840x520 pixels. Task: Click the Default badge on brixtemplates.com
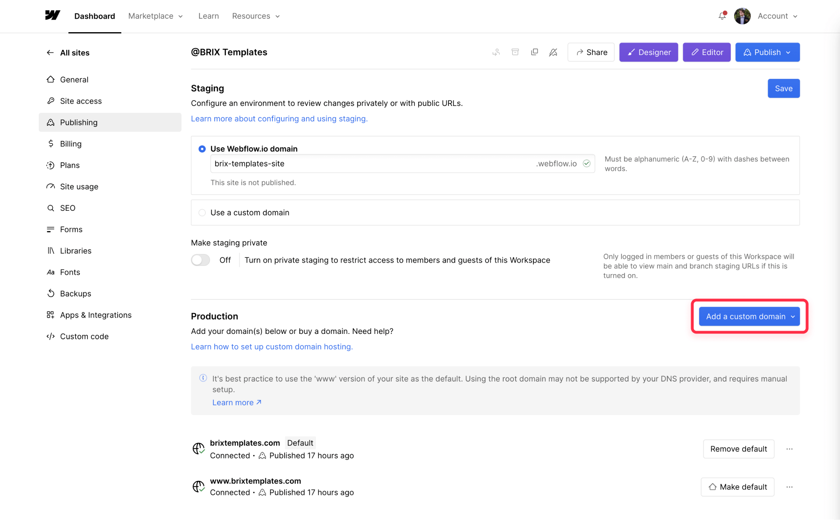(300, 443)
